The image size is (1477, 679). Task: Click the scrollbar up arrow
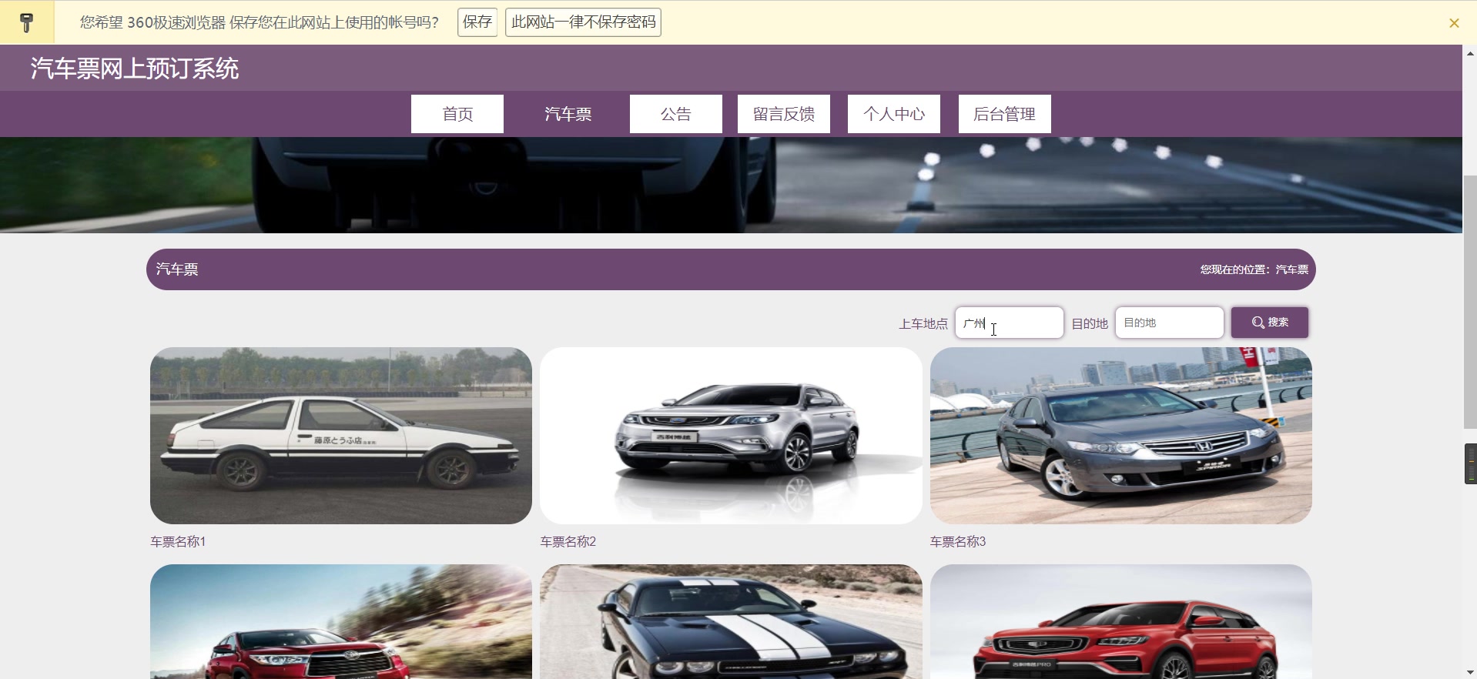pos(1470,54)
